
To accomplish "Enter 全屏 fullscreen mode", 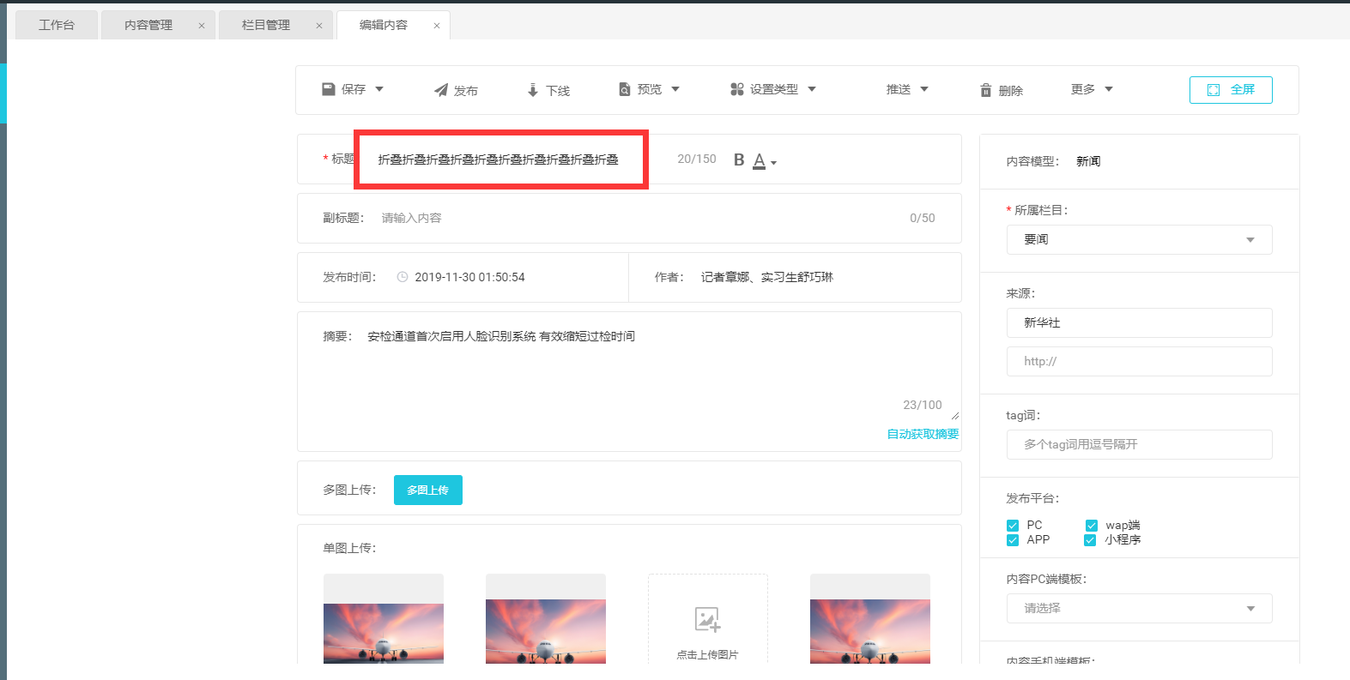I will (x=1231, y=90).
